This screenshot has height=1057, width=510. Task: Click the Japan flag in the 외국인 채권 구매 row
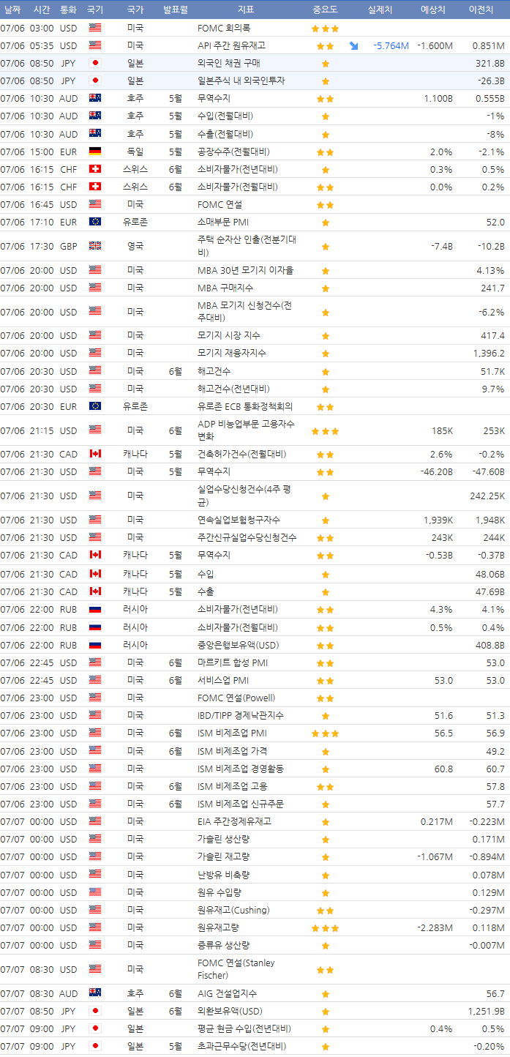click(x=95, y=63)
